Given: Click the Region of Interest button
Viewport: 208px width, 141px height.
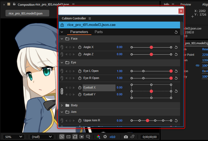Looking at the screenshot, I should coord(82,137).
